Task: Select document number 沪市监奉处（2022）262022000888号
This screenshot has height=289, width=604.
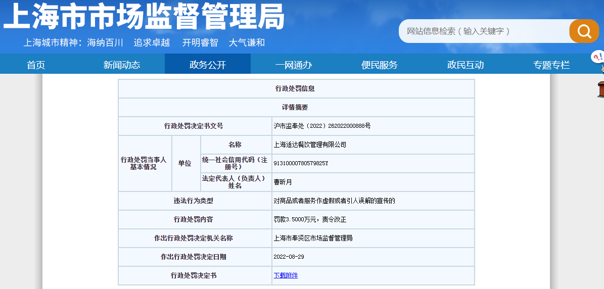Action: pos(322,126)
